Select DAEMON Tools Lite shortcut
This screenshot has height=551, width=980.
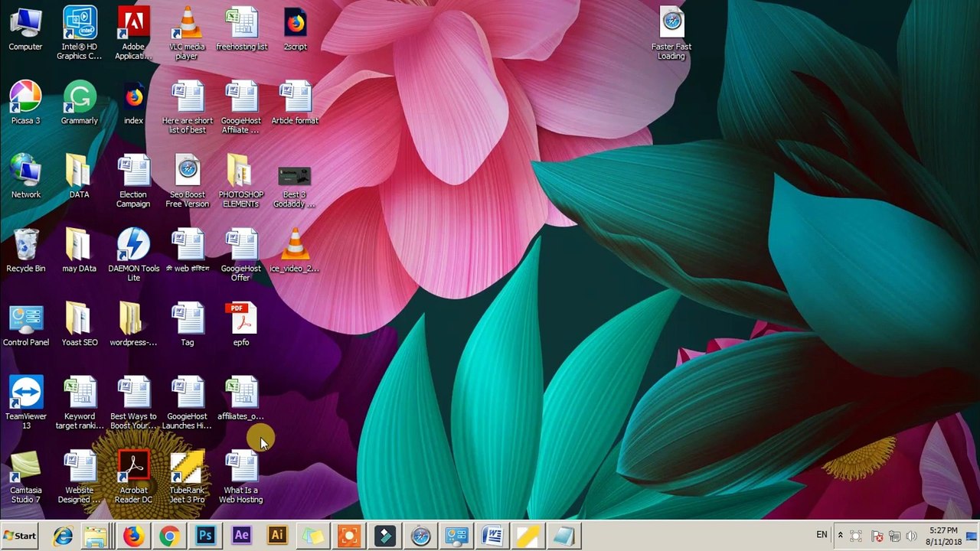tap(133, 256)
